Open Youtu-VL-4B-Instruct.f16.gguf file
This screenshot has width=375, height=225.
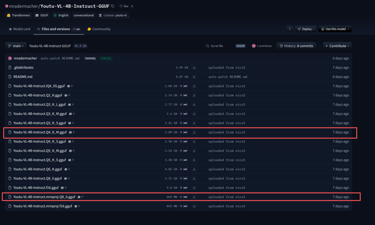36,188
